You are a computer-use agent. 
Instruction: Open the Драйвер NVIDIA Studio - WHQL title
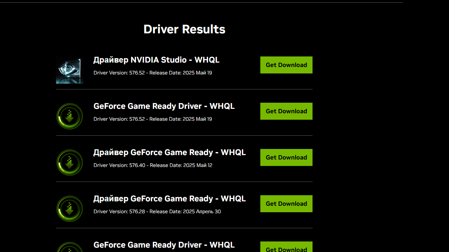(x=156, y=60)
